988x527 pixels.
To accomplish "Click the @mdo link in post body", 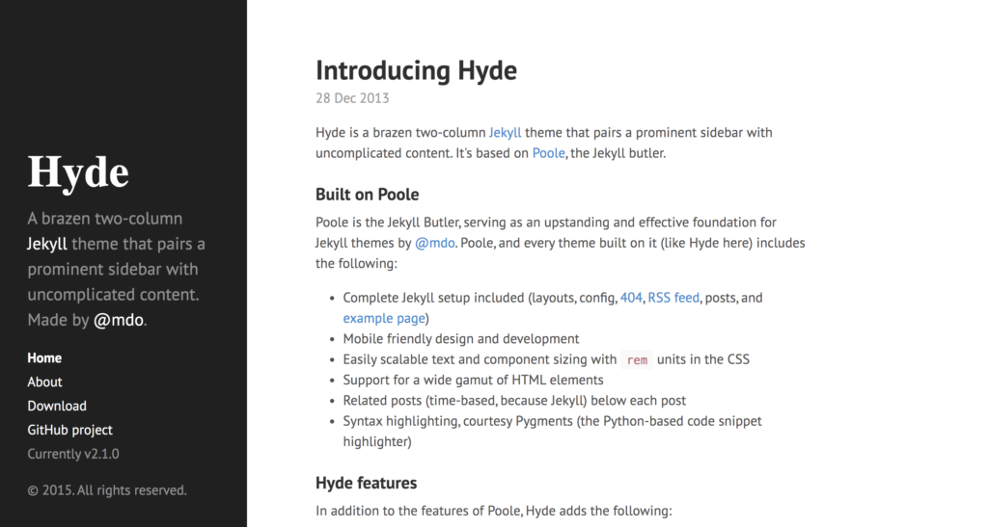I will tap(434, 243).
